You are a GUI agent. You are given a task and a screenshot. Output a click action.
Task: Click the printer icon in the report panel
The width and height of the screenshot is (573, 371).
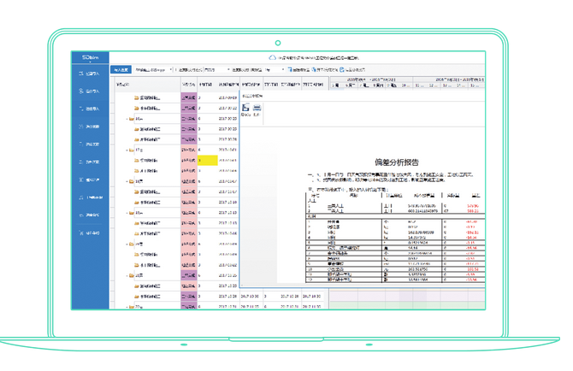pos(257,108)
